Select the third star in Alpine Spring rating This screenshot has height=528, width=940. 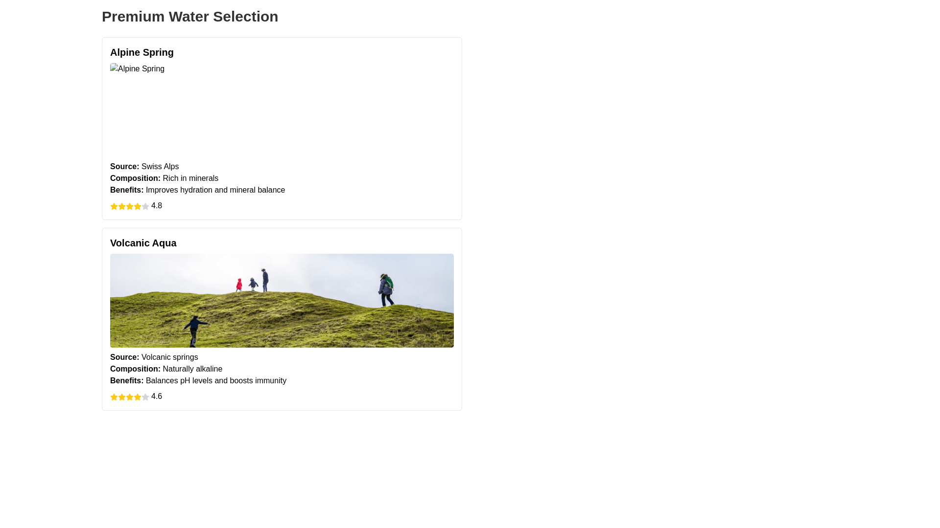point(130,206)
